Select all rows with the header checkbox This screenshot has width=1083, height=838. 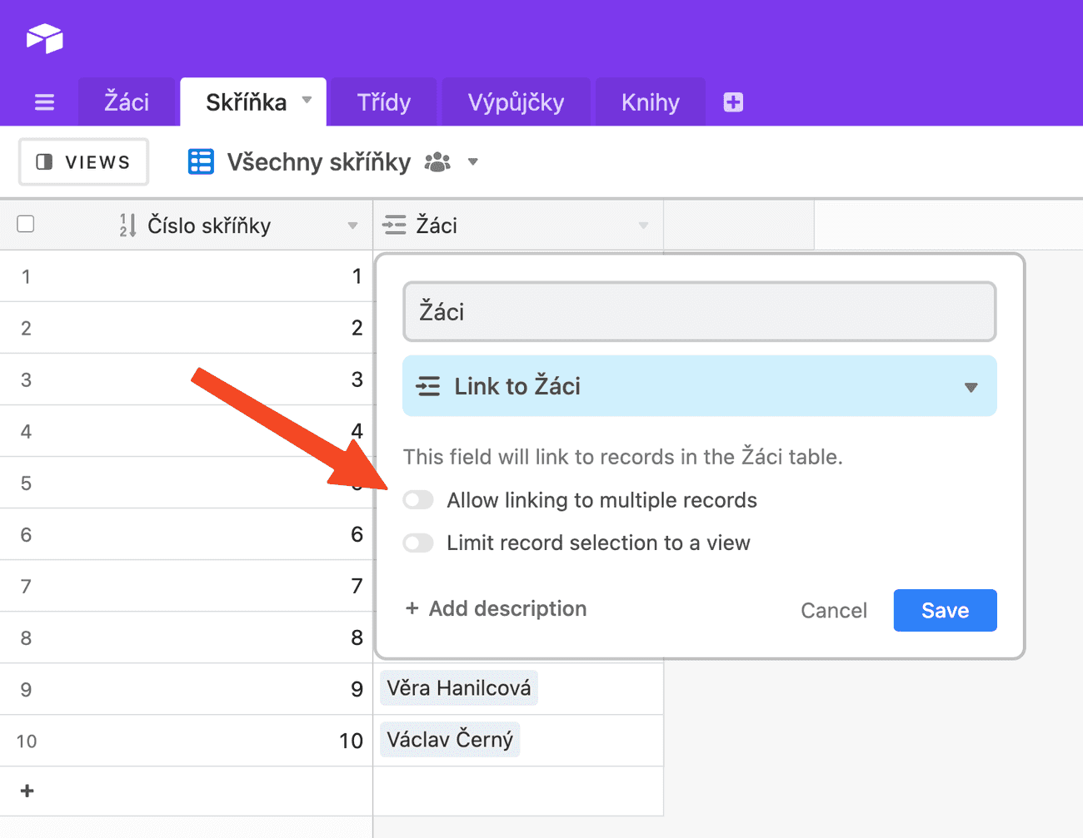click(x=25, y=223)
